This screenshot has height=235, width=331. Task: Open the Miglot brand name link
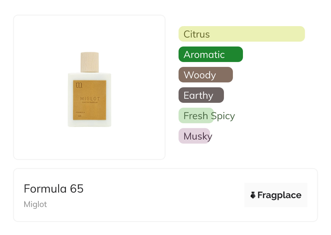[x=35, y=204]
